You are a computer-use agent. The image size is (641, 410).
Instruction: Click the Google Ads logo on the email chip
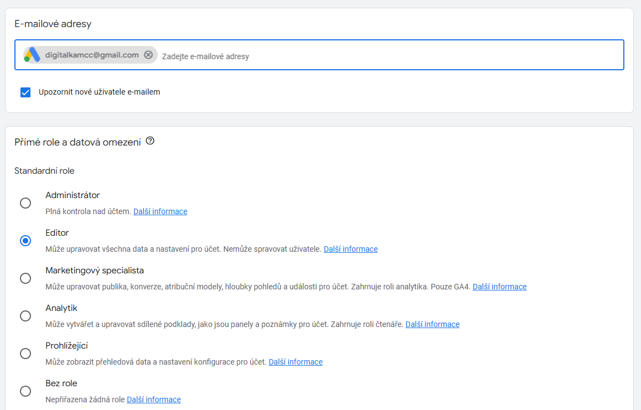coord(31,55)
